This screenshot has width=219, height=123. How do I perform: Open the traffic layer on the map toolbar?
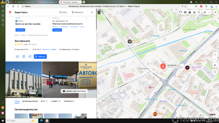point(181,12)
